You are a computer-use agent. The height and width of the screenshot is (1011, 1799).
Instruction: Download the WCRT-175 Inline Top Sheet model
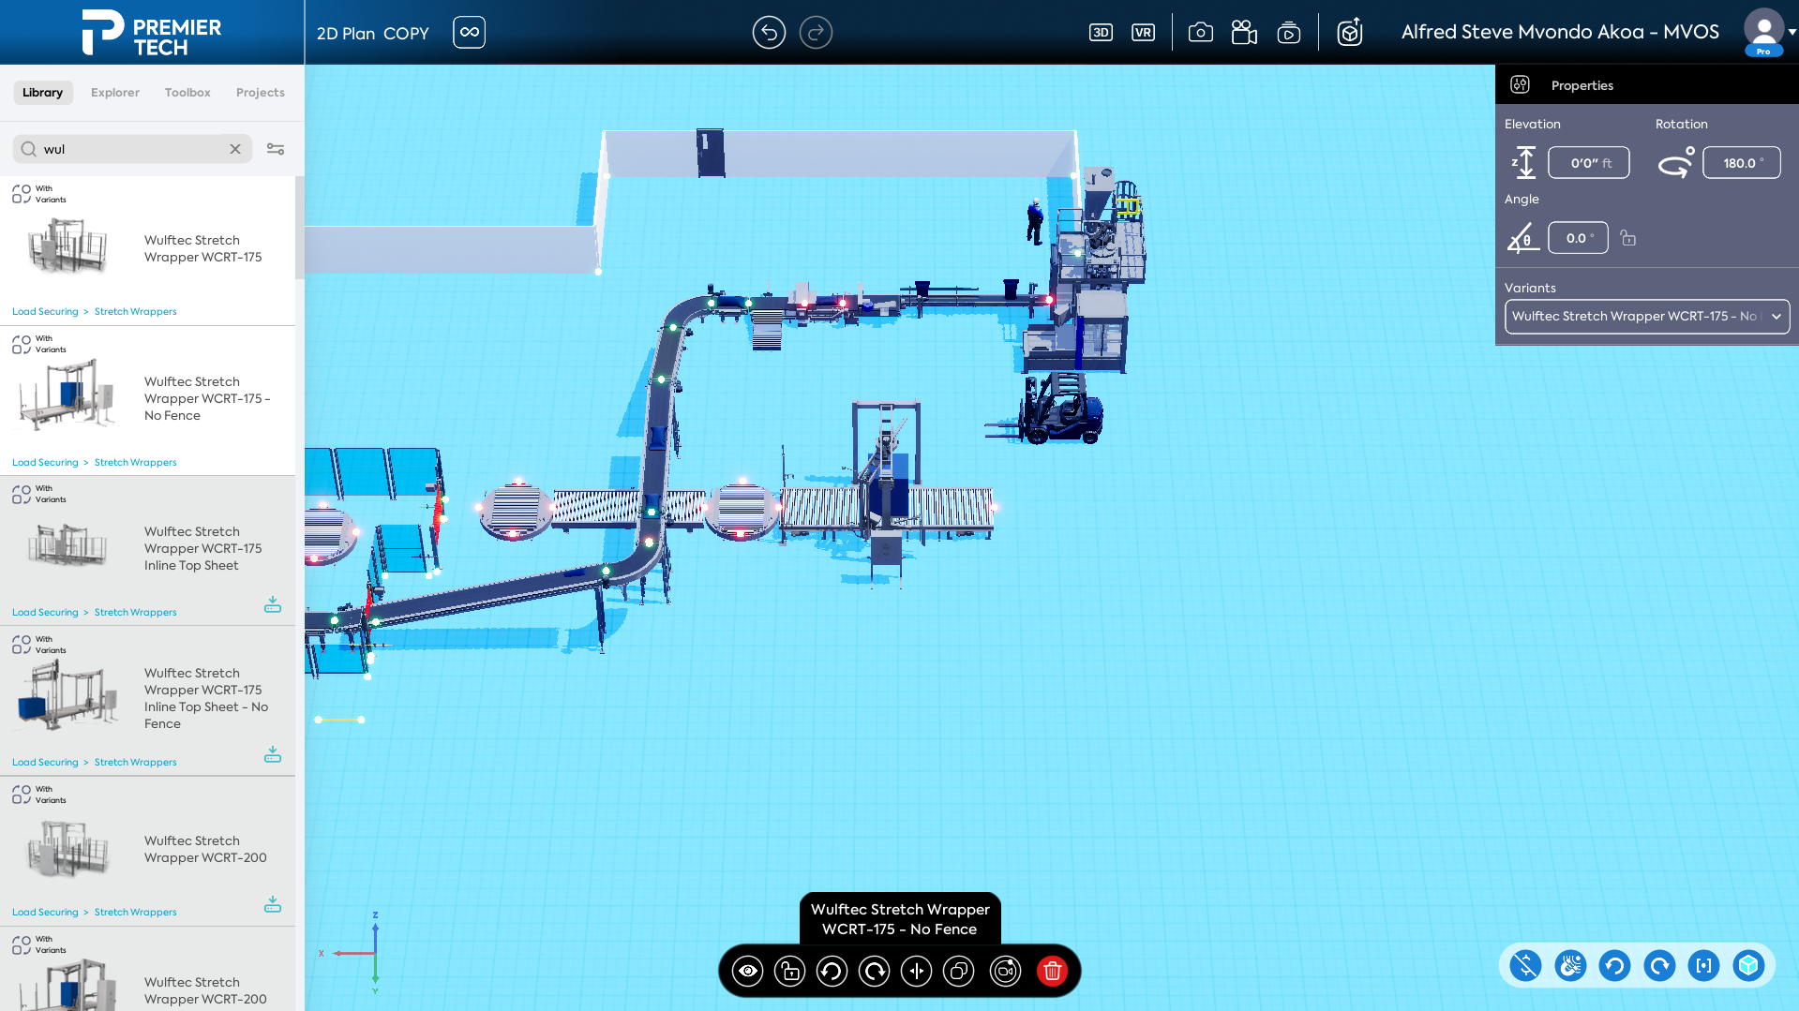pos(273,604)
